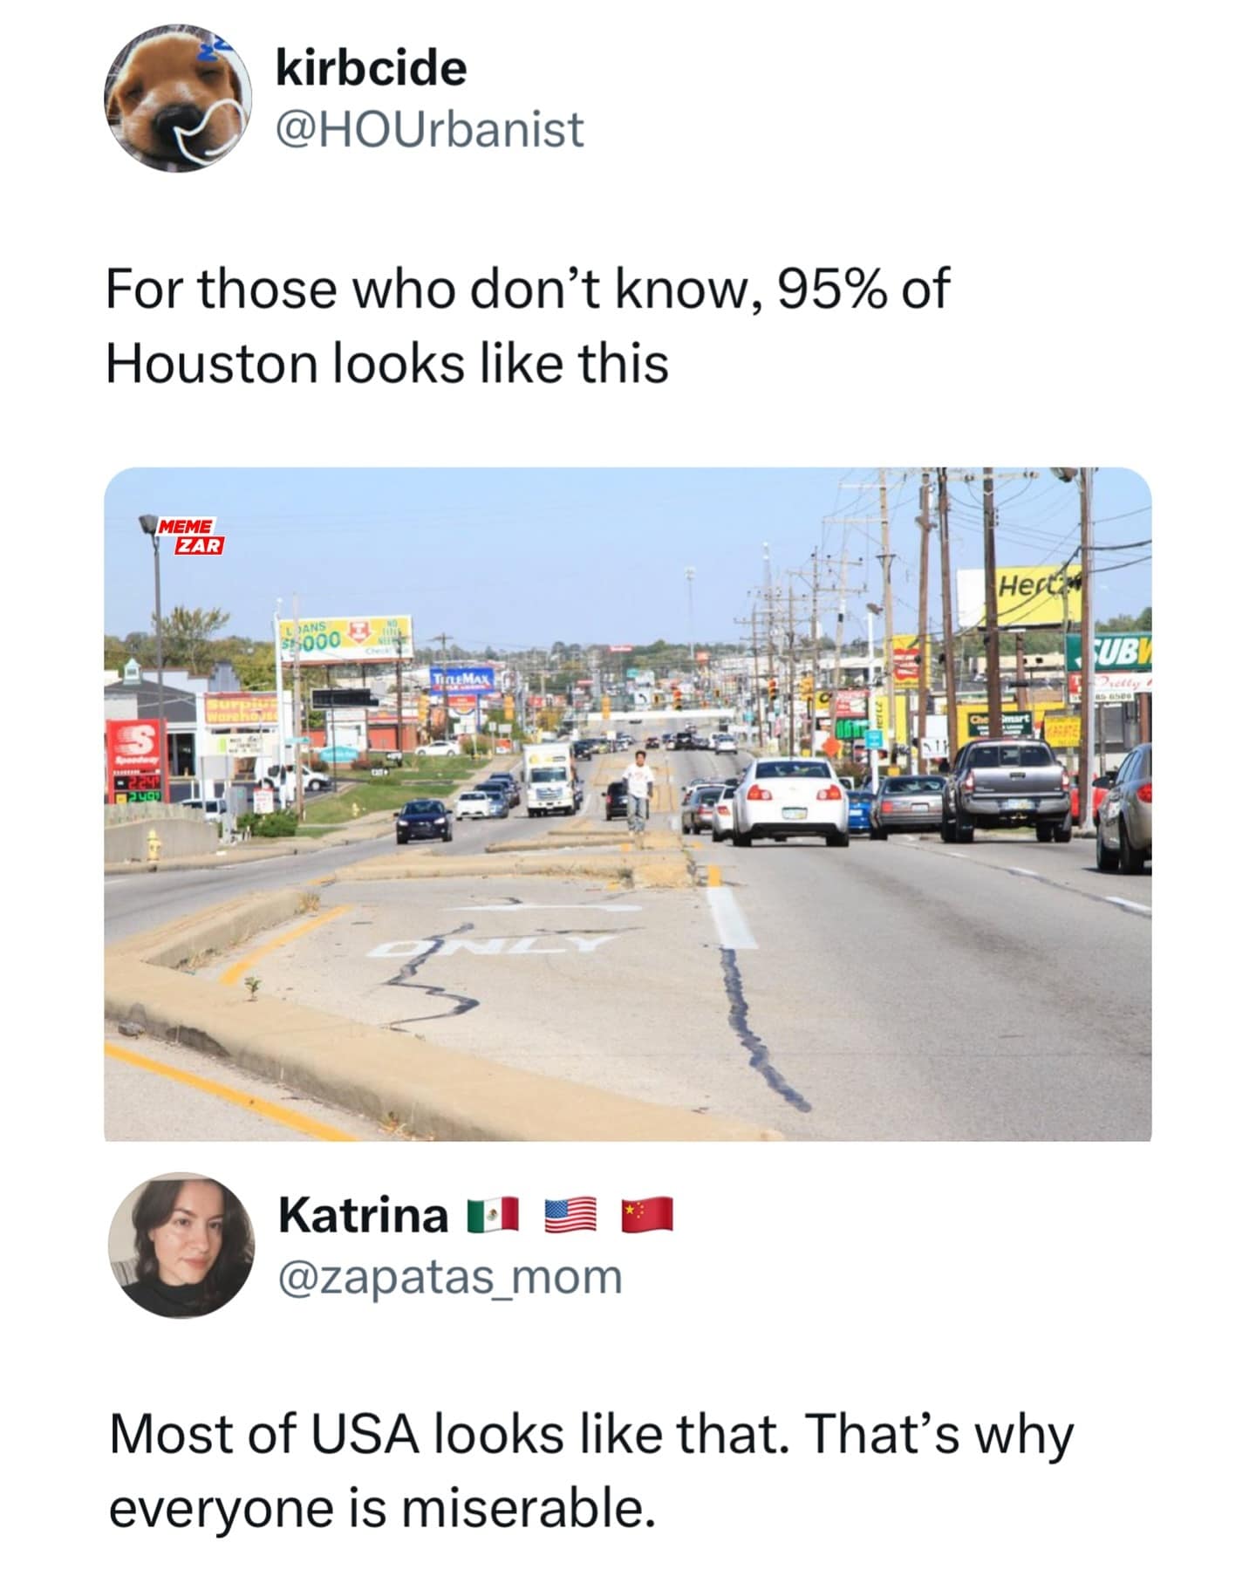The width and height of the screenshot is (1256, 1570).
Task: Click the United States flag emoji
Action: 570,1214
